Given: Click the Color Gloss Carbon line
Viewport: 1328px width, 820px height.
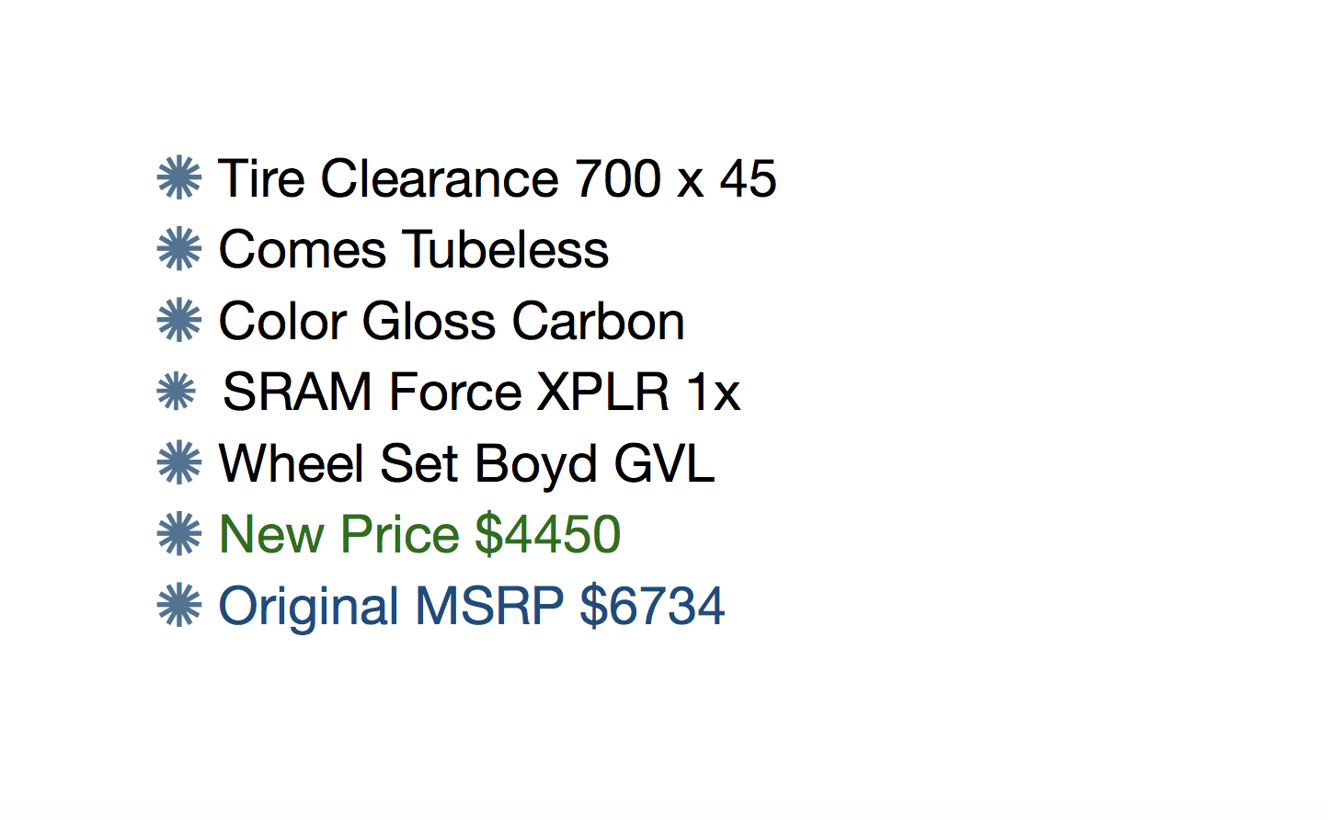Looking at the screenshot, I should [x=451, y=322].
